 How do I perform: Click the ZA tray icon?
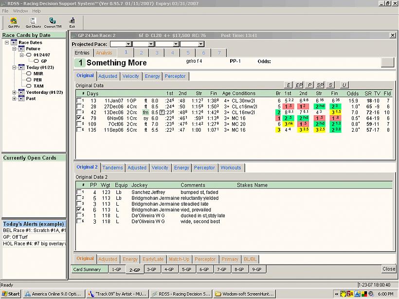[x=350, y=294]
